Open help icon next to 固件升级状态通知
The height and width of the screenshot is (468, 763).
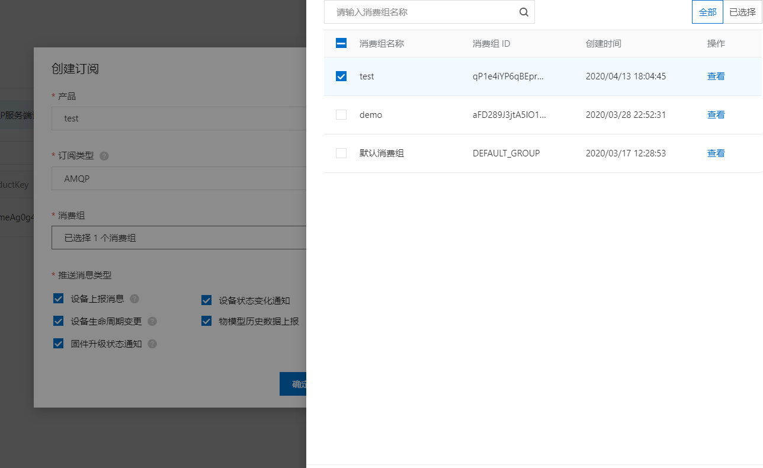(x=152, y=344)
